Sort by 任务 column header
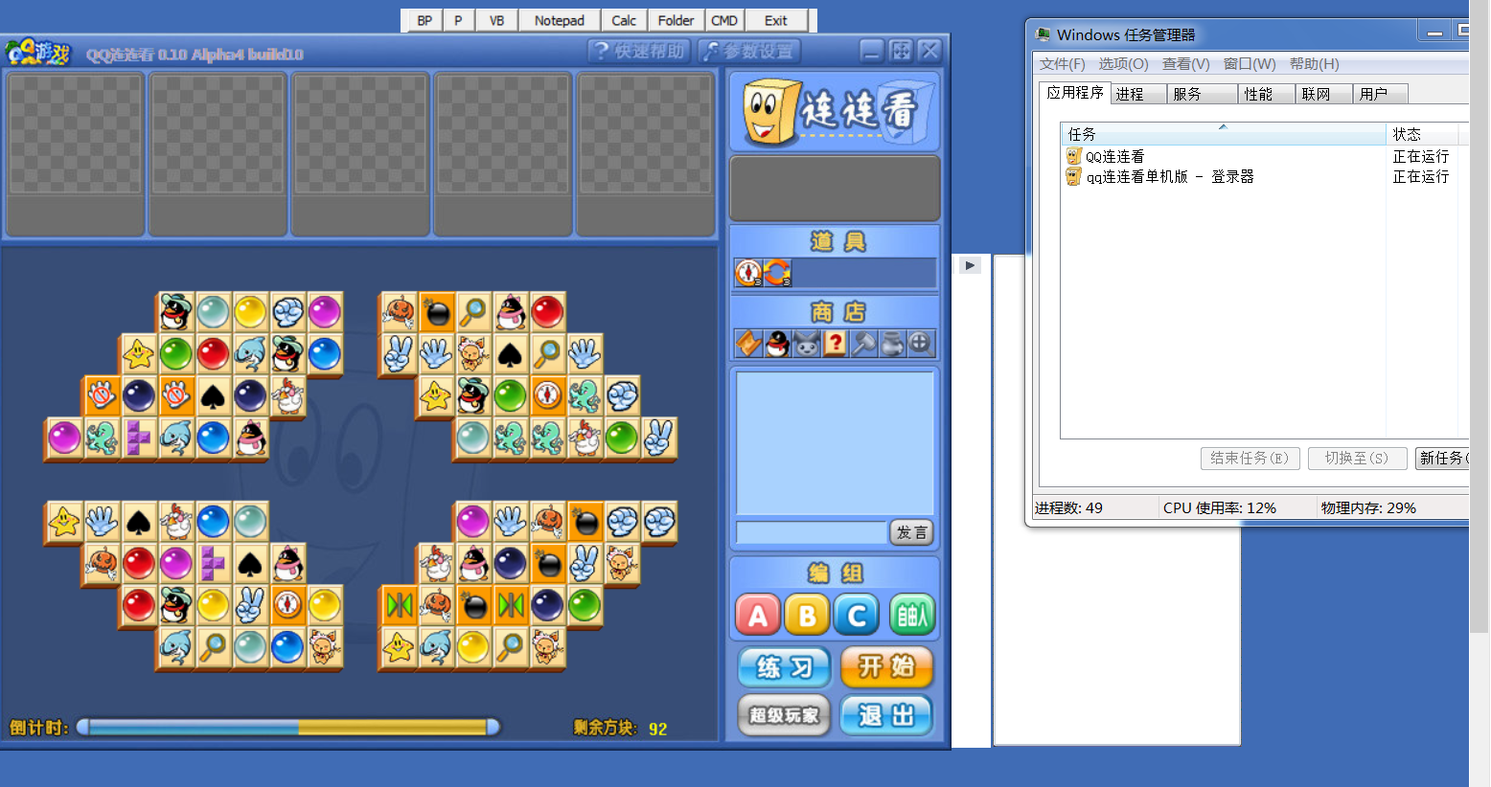 pos(1223,134)
